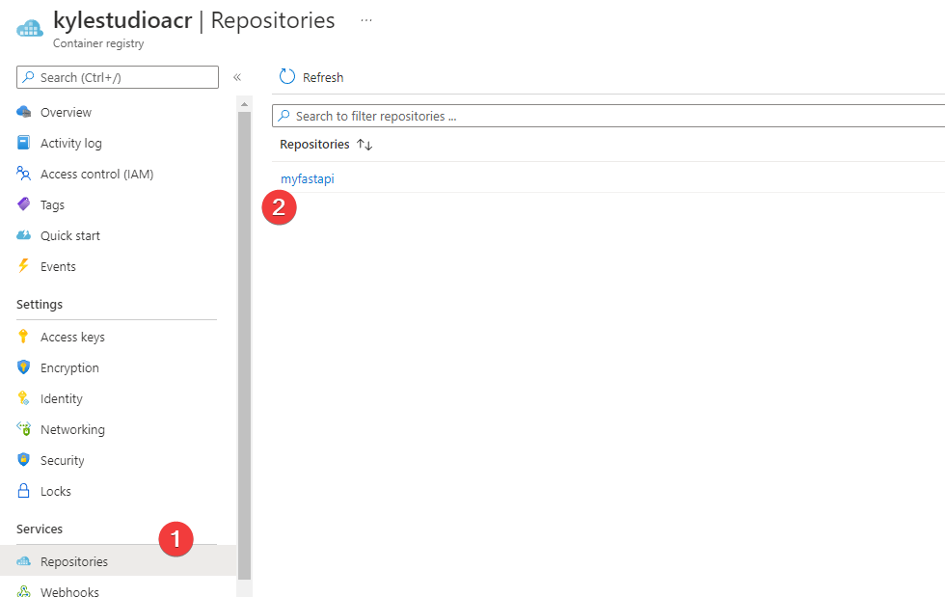This screenshot has height=597, width=945.
Task: Click the purple Tags icon
Action: coord(23,204)
